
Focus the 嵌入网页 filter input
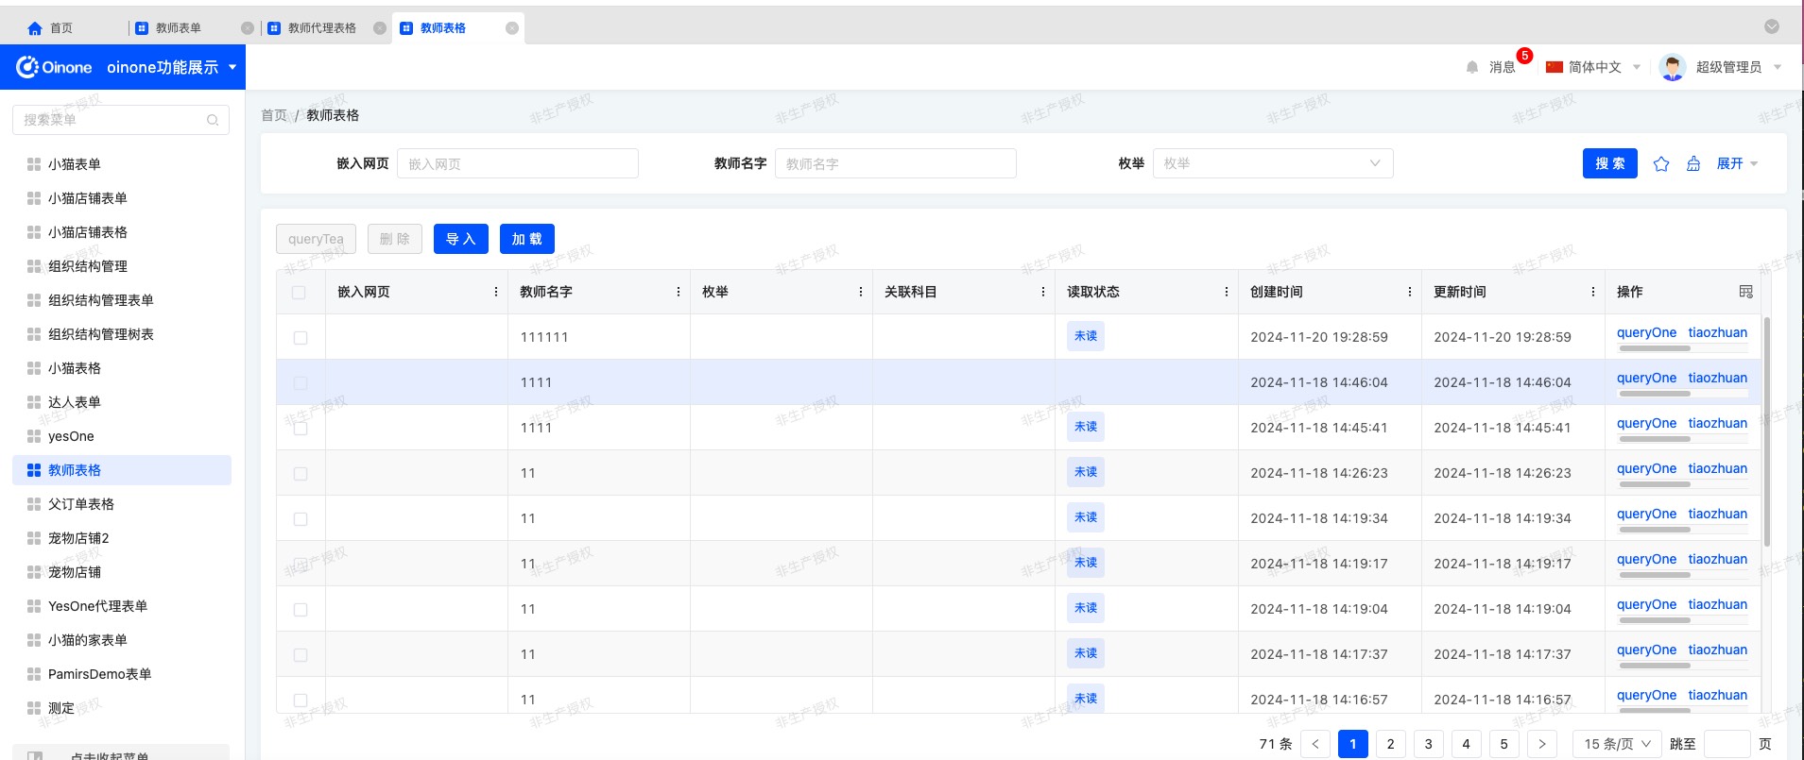tap(518, 163)
